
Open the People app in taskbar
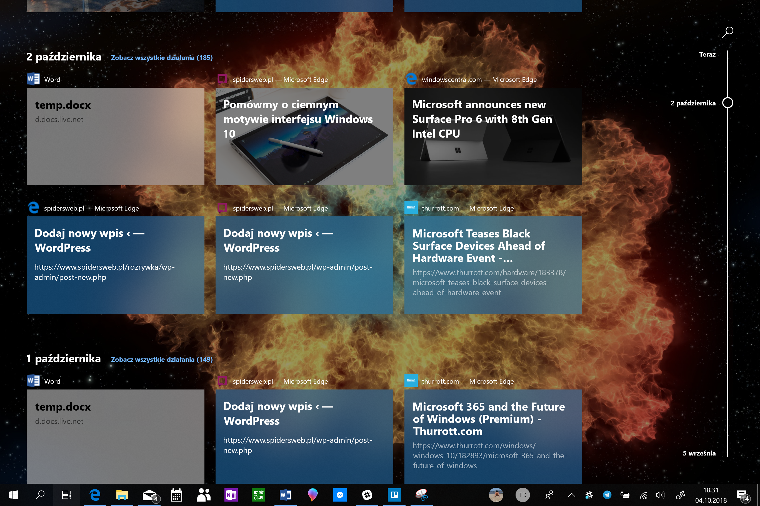tap(204, 495)
